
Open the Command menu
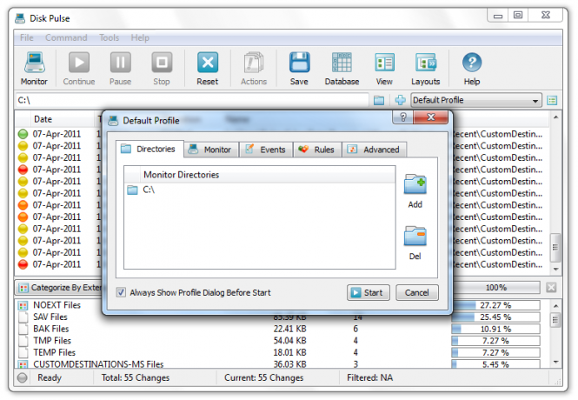pos(66,37)
